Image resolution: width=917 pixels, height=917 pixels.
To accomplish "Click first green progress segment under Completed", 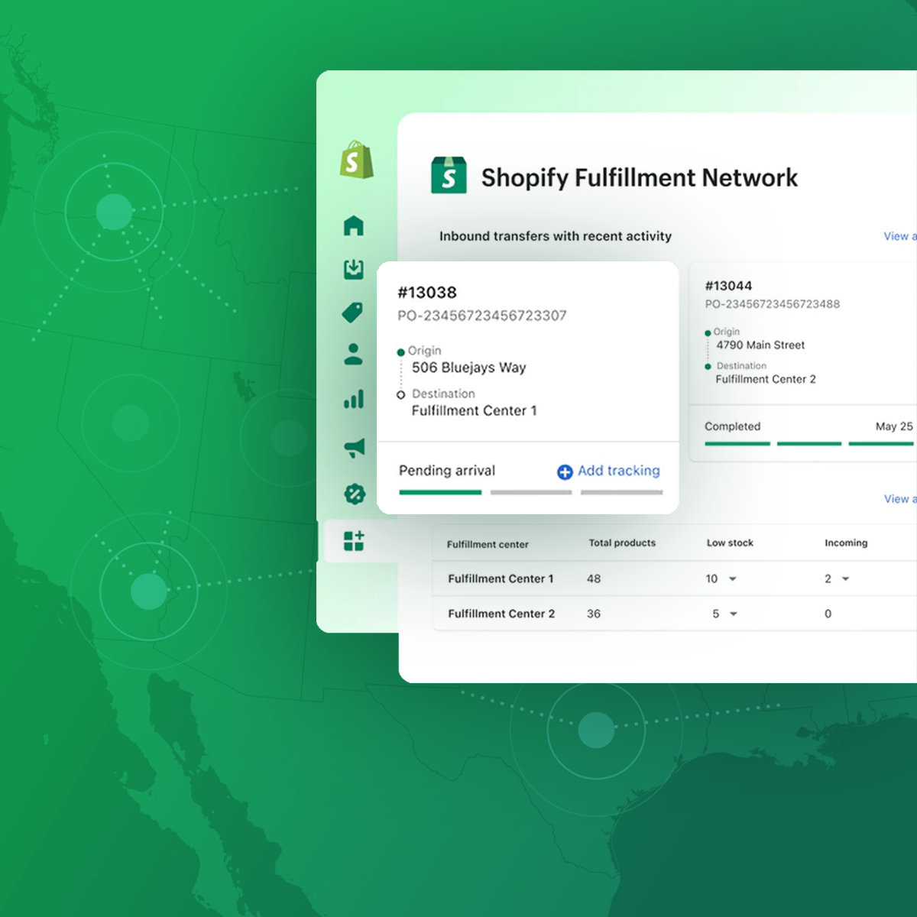I will [x=737, y=444].
